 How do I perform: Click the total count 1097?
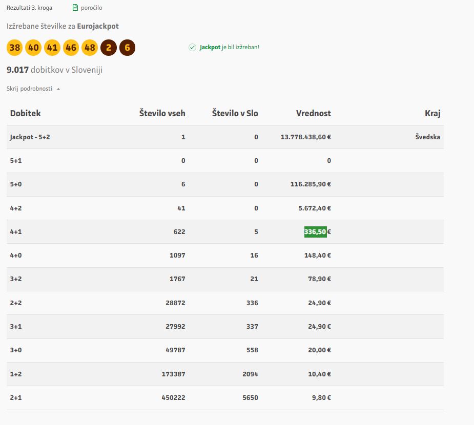point(177,255)
